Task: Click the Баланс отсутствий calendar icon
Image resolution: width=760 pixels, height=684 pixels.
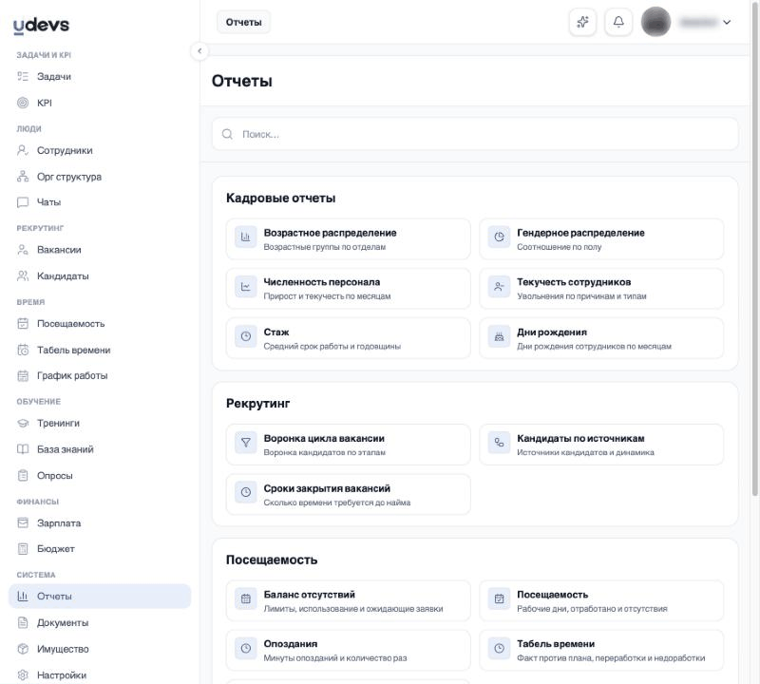Action: [x=246, y=598]
